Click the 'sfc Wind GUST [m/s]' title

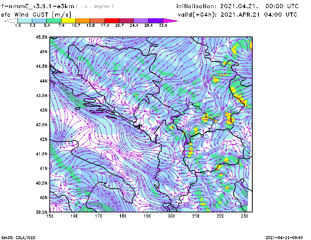pyautogui.click(x=36, y=15)
